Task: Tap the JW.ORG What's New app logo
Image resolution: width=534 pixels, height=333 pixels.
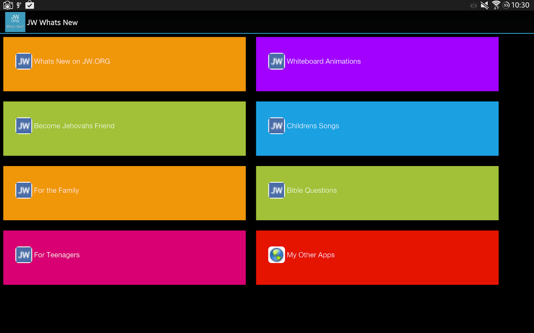Action: point(15,22)
